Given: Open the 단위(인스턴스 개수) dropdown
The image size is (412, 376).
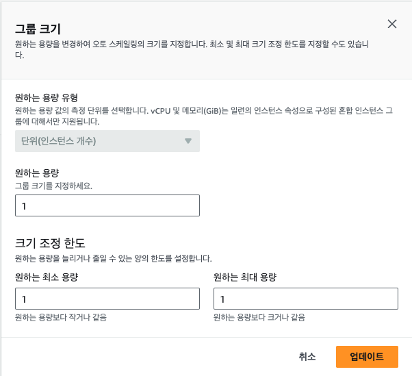Looking at the screenshot, I should click(107, 141).
